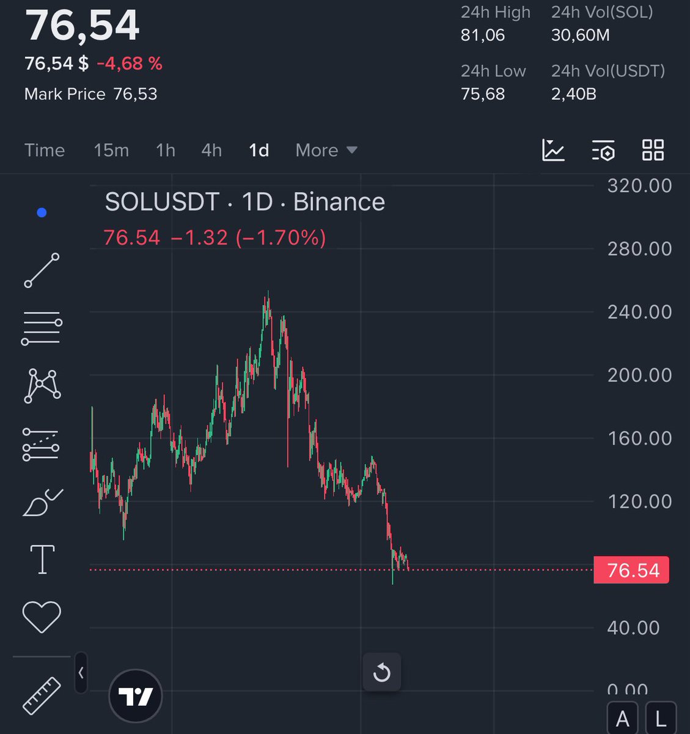Image resolution: width=690 pixels, height=734 pixels.
Task: Select the trend line drawing tool
Action: pyautogui.click(x=42, y=270)
